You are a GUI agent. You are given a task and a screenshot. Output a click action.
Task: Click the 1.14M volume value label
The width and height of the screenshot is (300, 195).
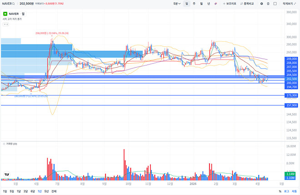pyautogui.click(x=290, y=174)
